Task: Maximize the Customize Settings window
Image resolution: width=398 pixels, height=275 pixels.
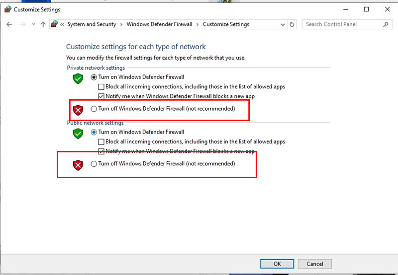Action: (366, 9)
